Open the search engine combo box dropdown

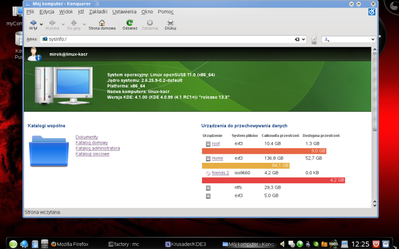pos(373,39)
